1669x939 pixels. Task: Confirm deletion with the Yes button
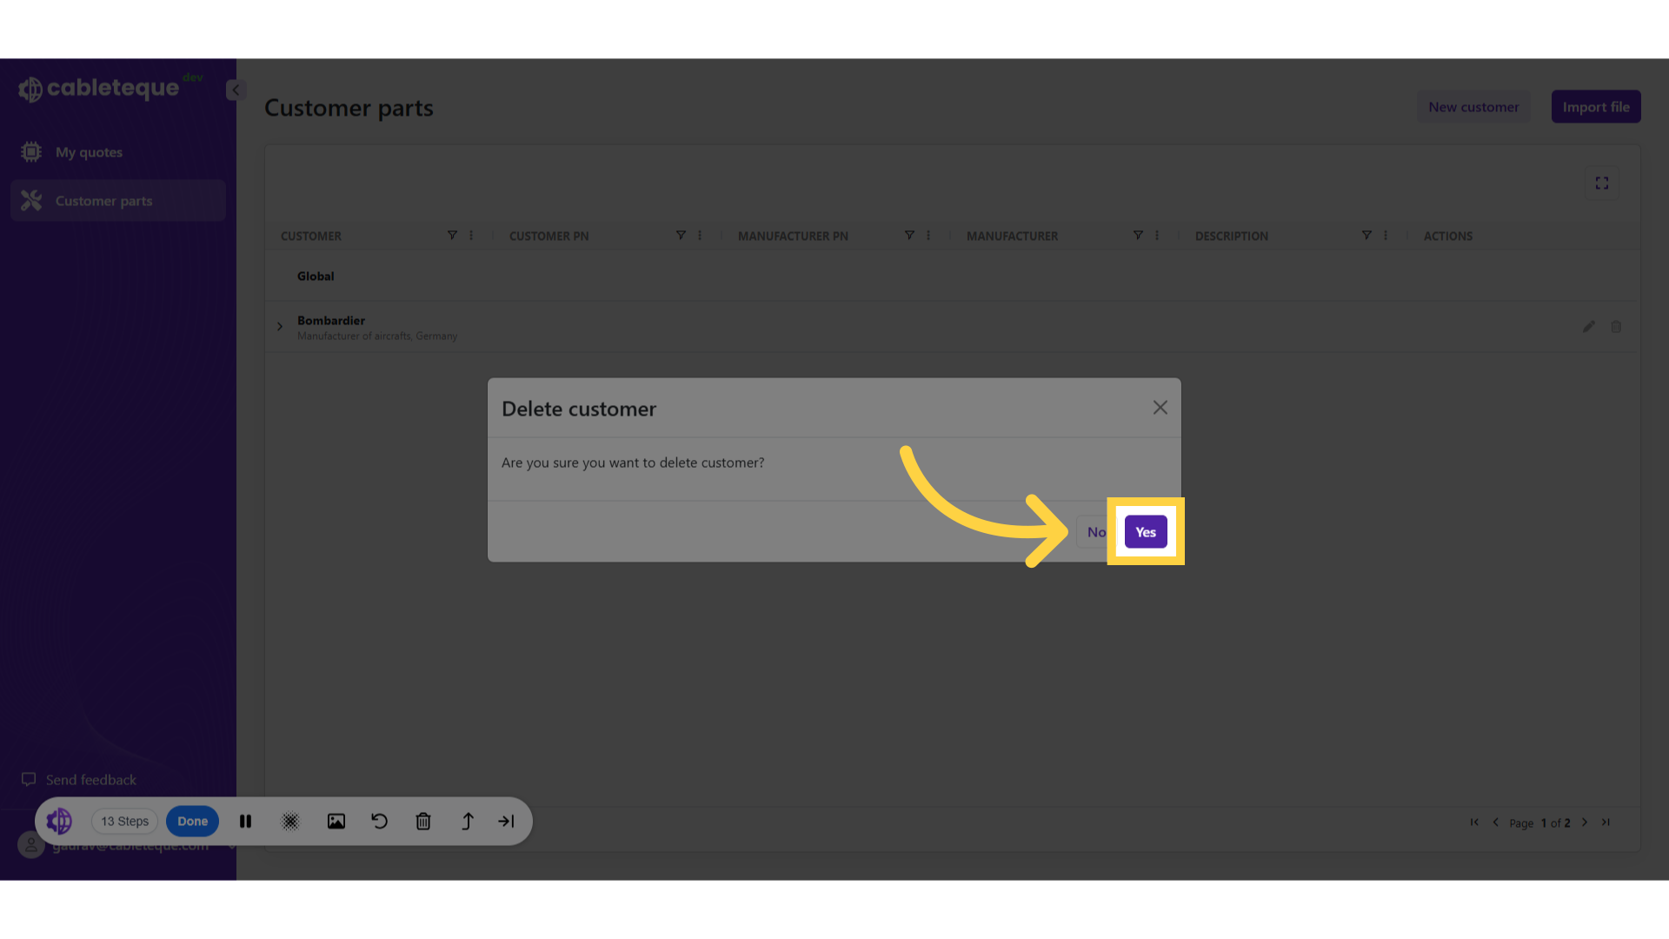tap(1145, 532)
